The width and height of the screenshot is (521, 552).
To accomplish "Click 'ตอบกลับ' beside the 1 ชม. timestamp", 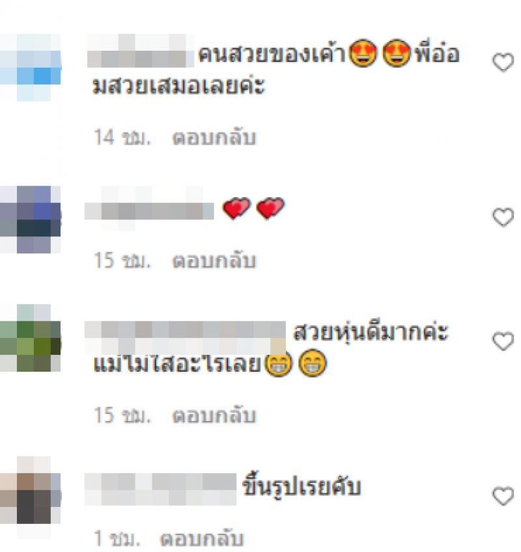I will 202,539.
